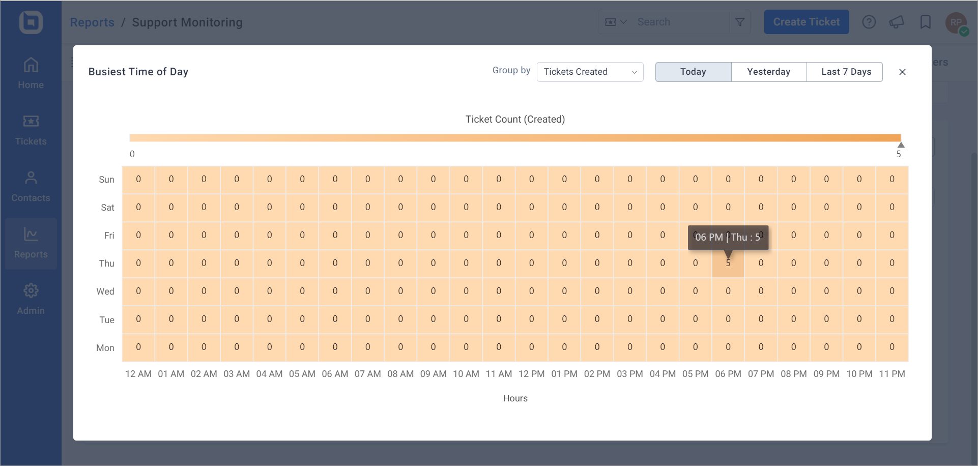978x466 pixels.
Task: Open the Group by Tickets Created dropdown
Action: 590,72
